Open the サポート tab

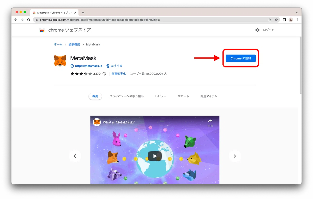(x=183, y=96)
